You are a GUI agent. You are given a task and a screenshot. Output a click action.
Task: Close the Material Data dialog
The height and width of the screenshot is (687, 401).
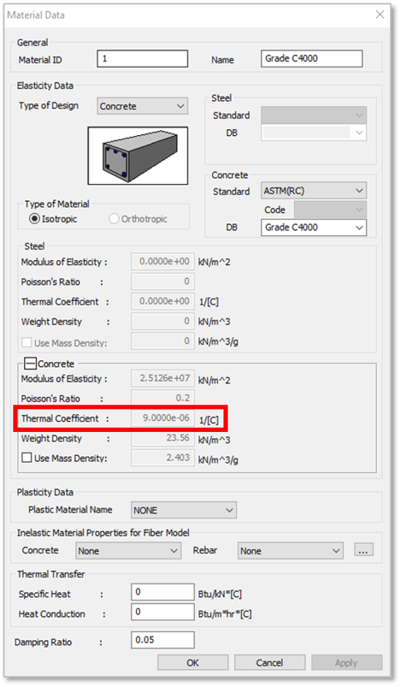click(380, 15)
